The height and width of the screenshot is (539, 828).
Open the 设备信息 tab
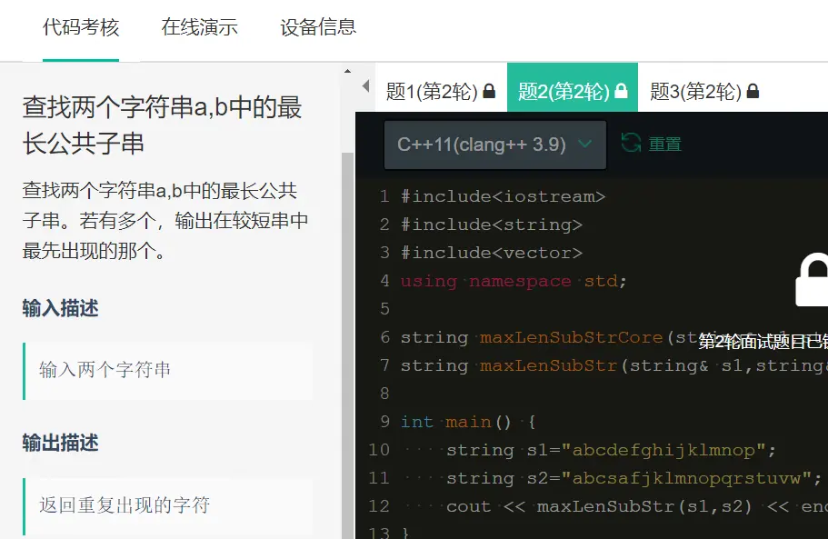tap(318, 27)
